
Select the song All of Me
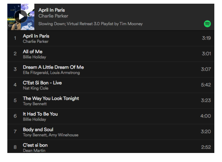[x=32, y=52]
